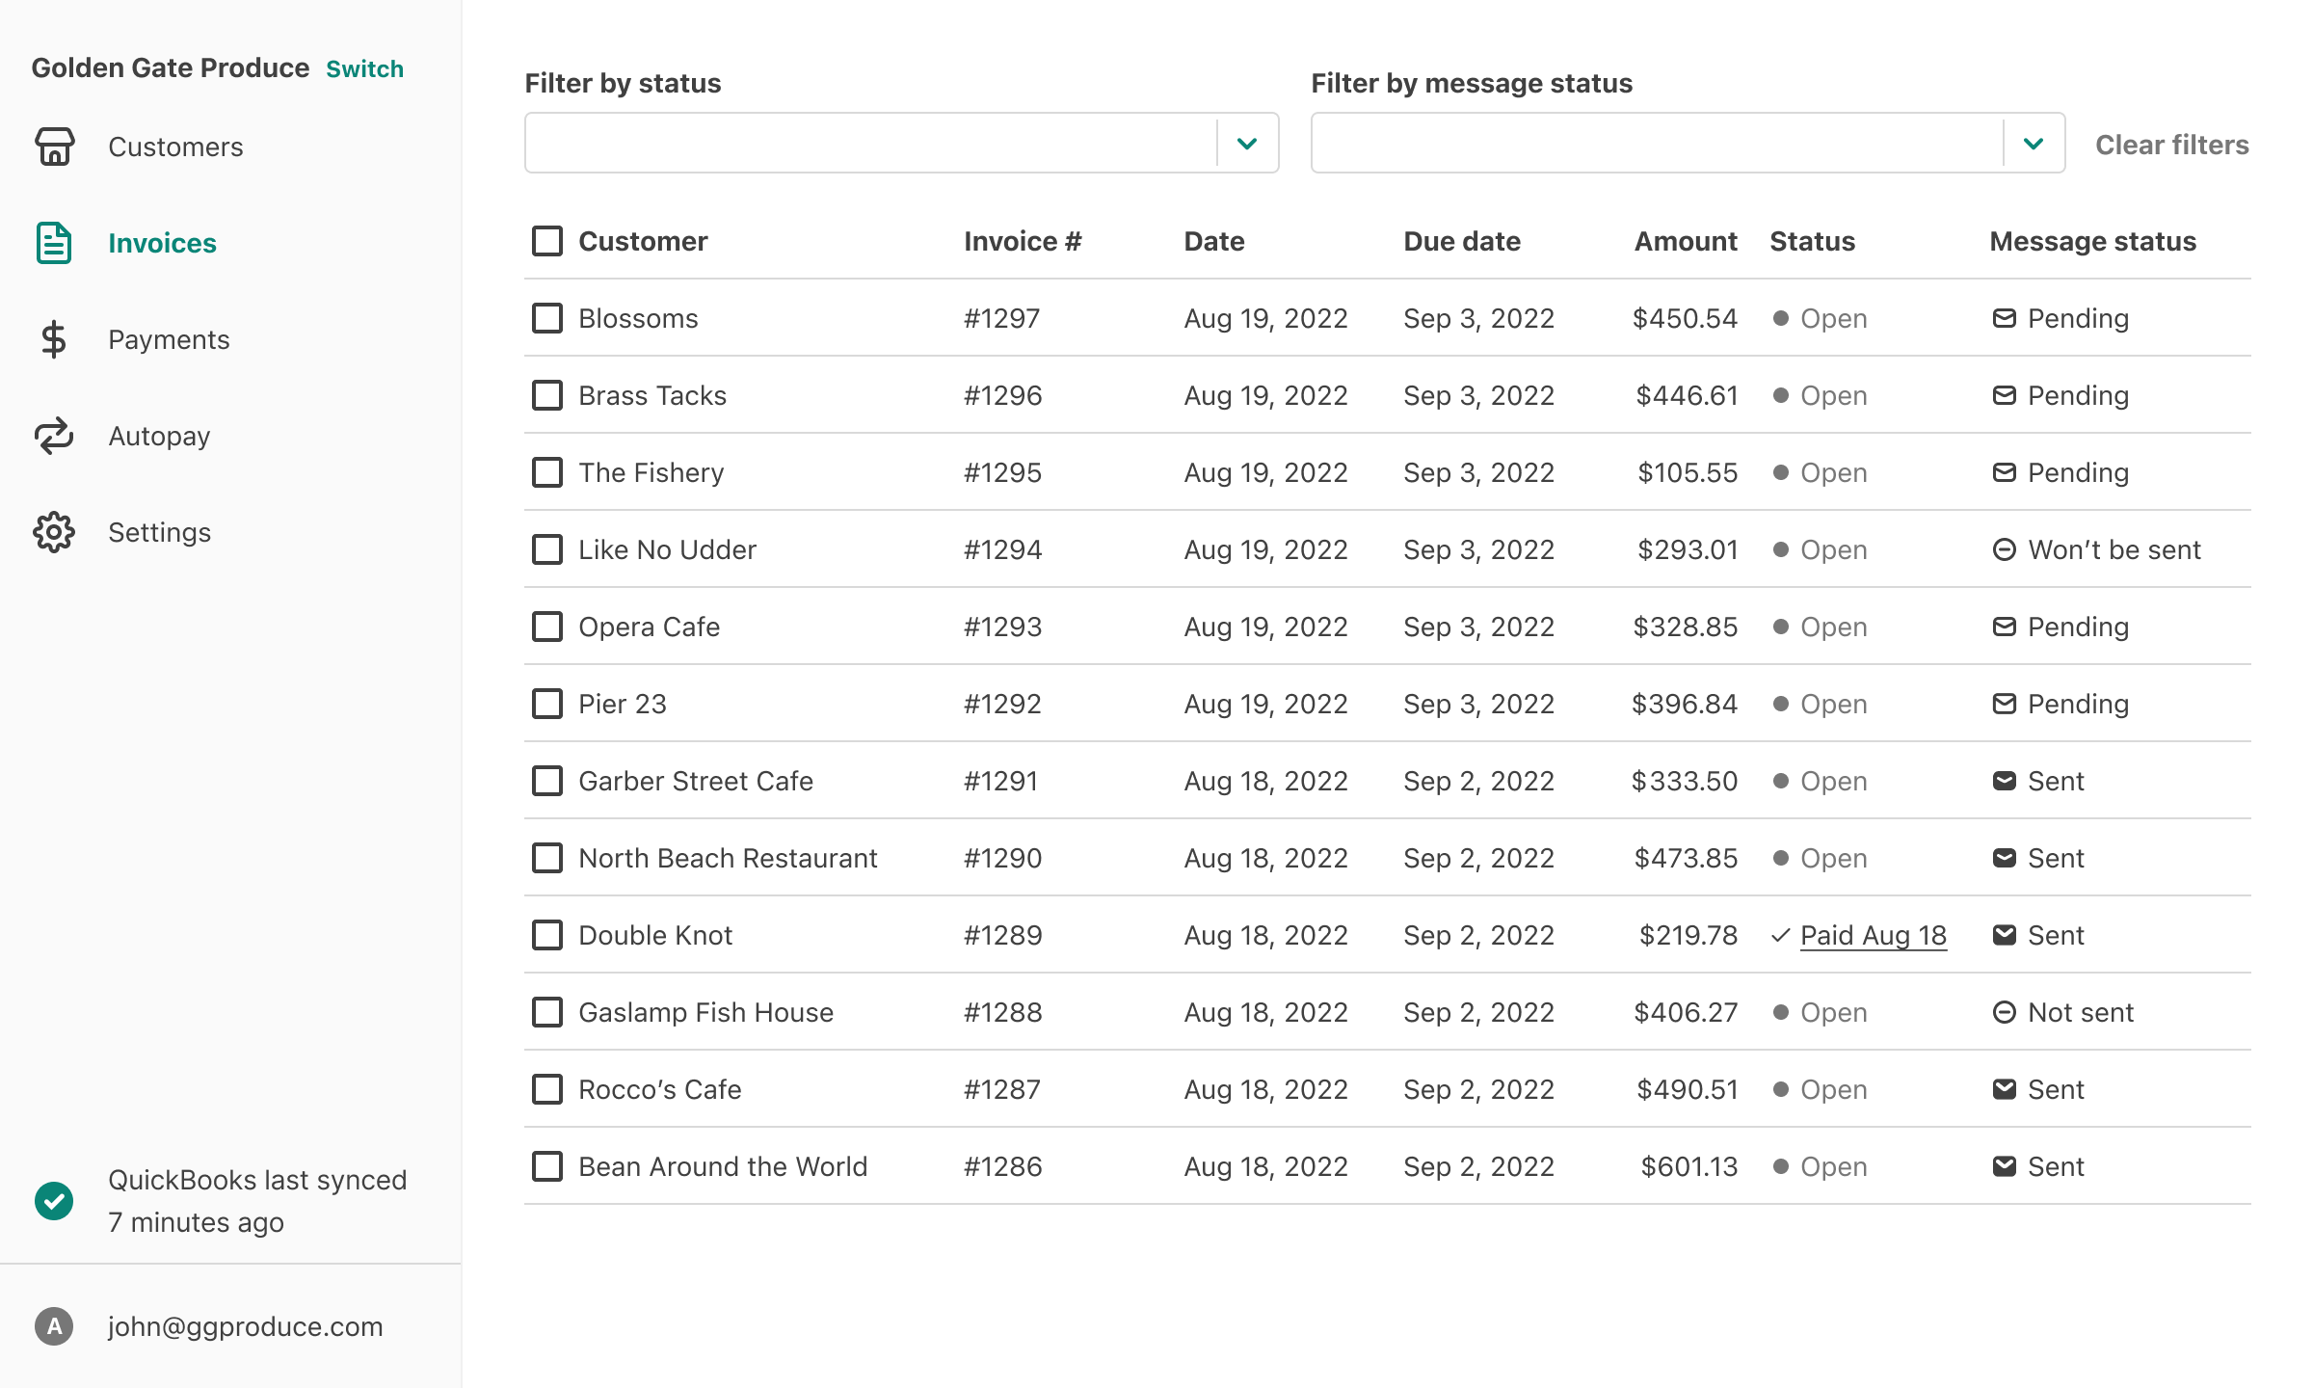
Task: Expand the Filter by message status dropdown
Action: click(x=1687, y=143)
